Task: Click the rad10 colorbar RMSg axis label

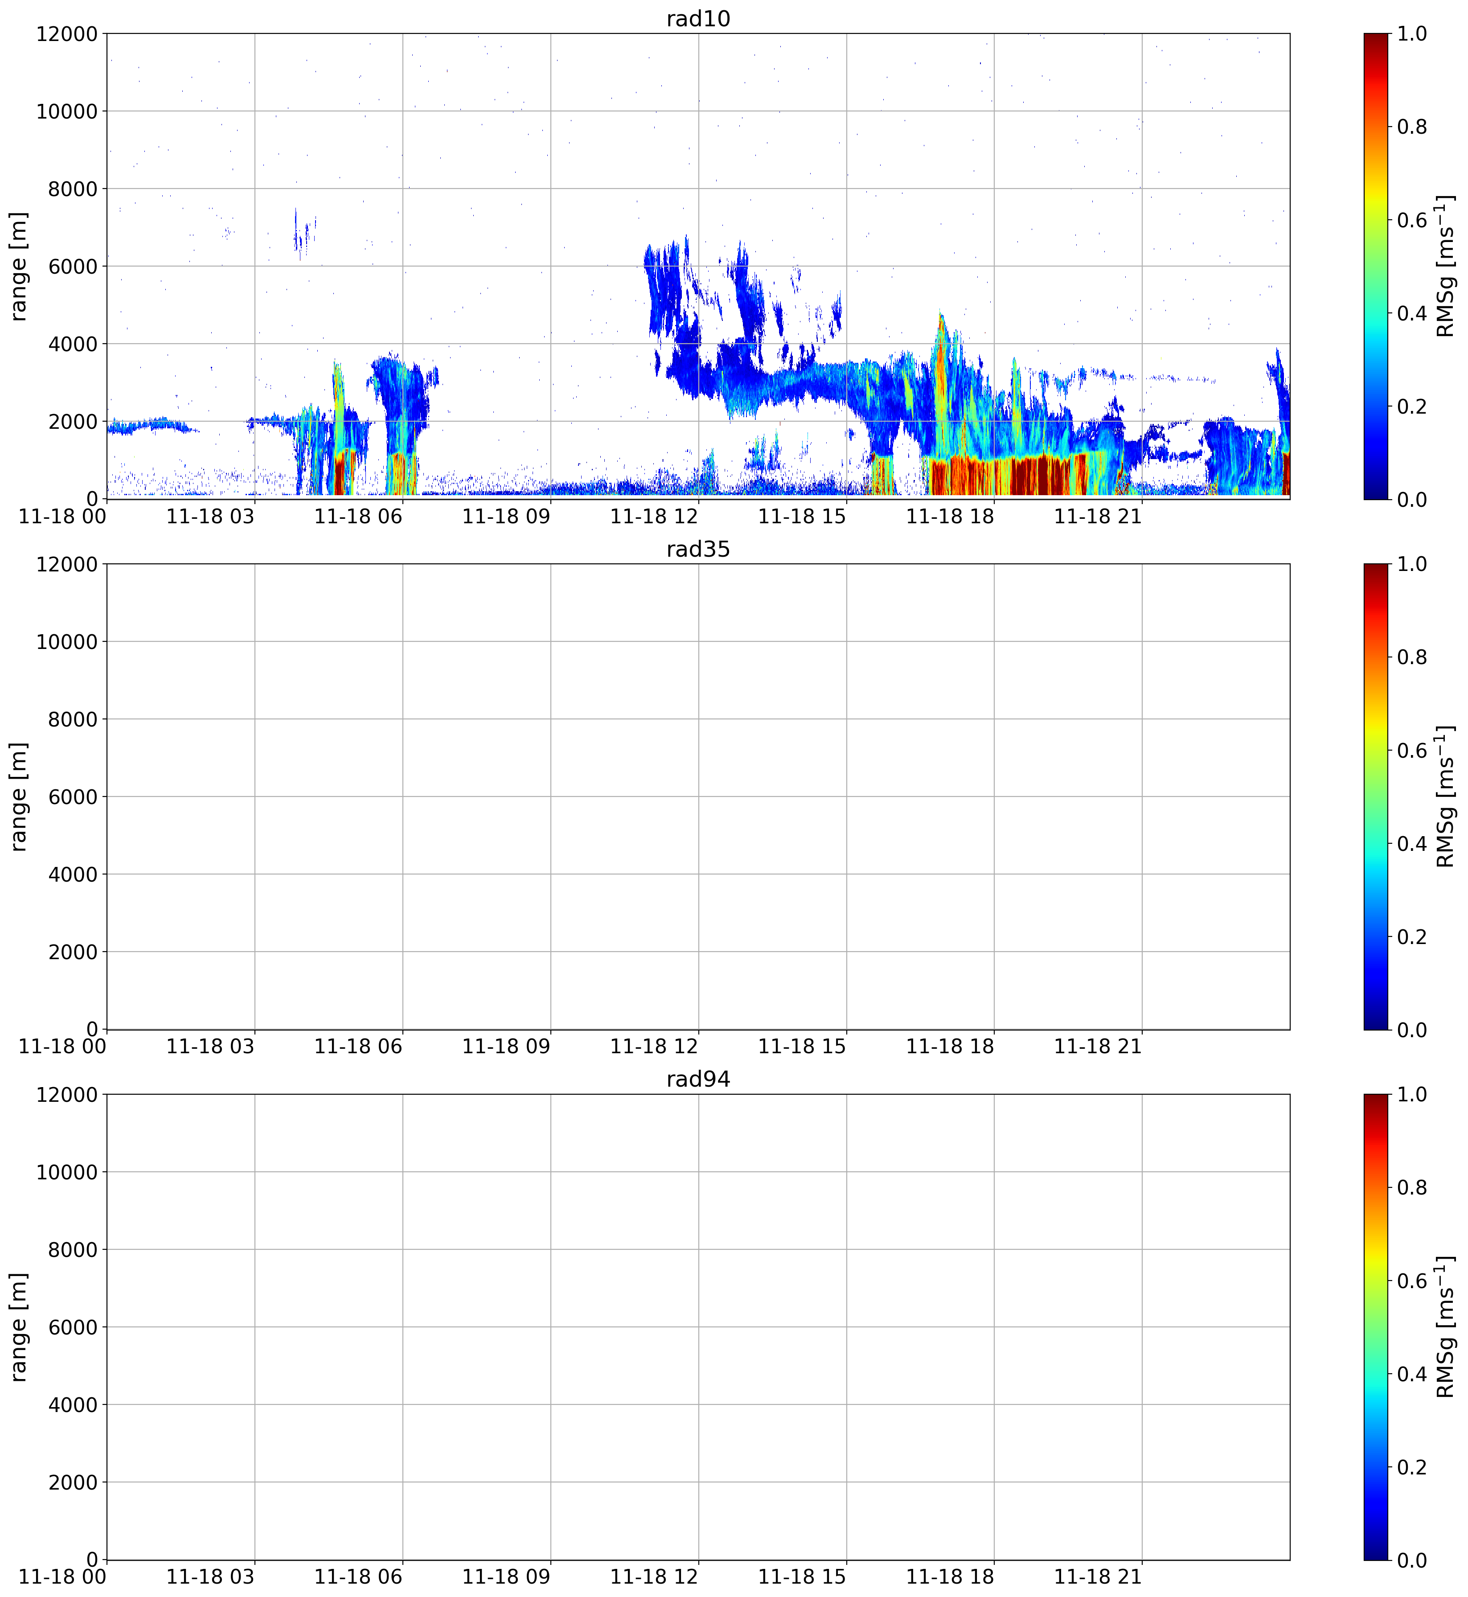Action: (1445, 266)
